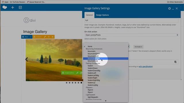Viewport: 184px width, 103px height.
Task: Click the Visual Composer cloud logo
Action: click(5, 7)
